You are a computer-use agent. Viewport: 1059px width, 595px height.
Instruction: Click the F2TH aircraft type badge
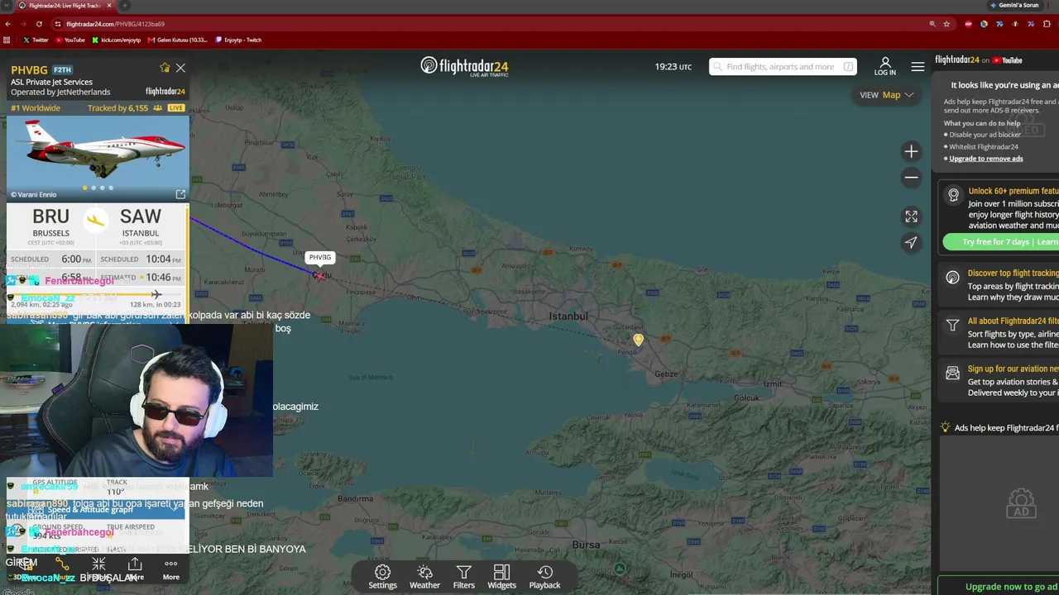point(62,70)
